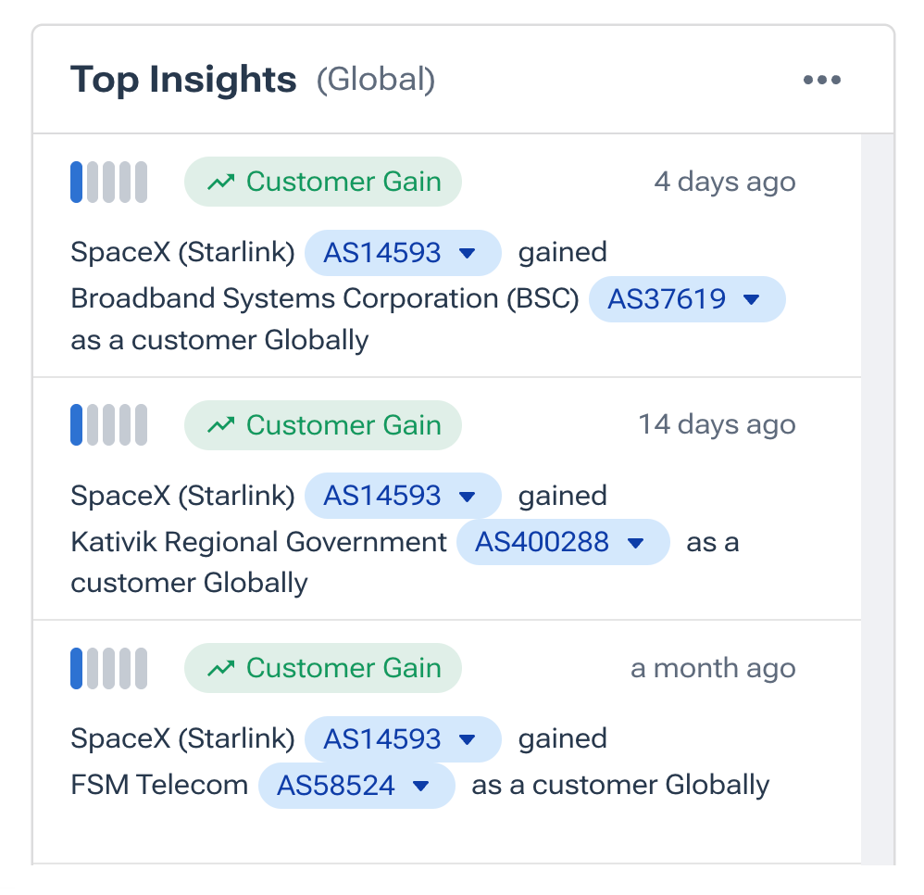Open the Top Insights three-dot options menu
This screenshot has width=924, height=895.
pos(822,81)
